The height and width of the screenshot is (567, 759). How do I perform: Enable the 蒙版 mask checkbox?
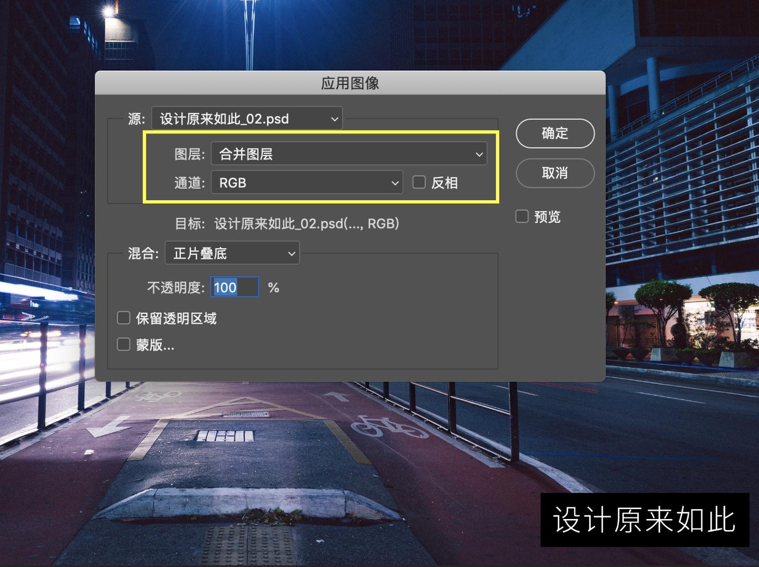point(123,344)
